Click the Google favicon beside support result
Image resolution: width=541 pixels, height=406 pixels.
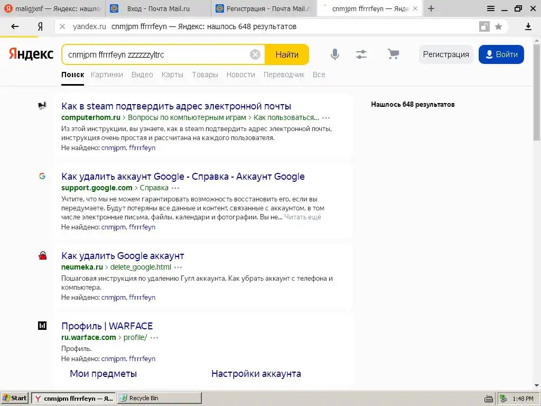(42, 176)
